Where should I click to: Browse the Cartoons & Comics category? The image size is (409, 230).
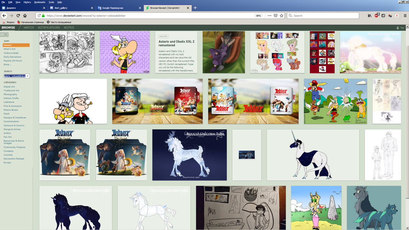(14, 125)
